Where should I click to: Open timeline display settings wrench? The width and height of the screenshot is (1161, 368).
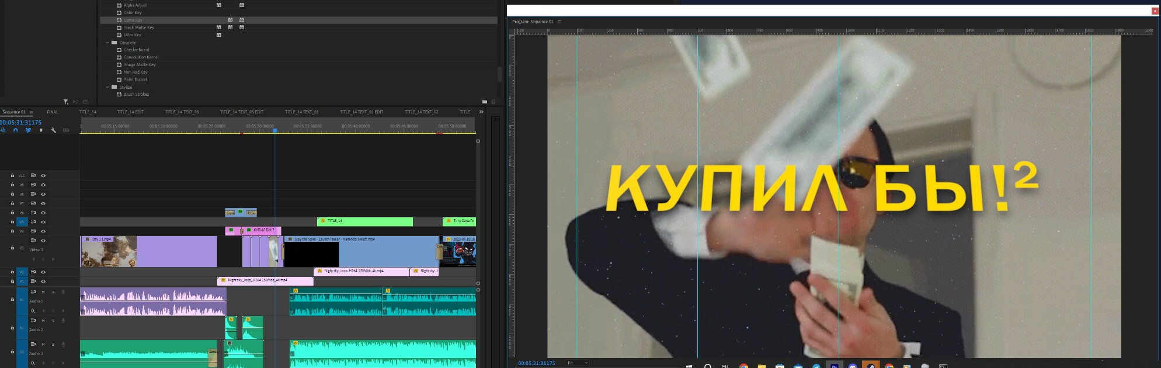[x=54, y=130]
